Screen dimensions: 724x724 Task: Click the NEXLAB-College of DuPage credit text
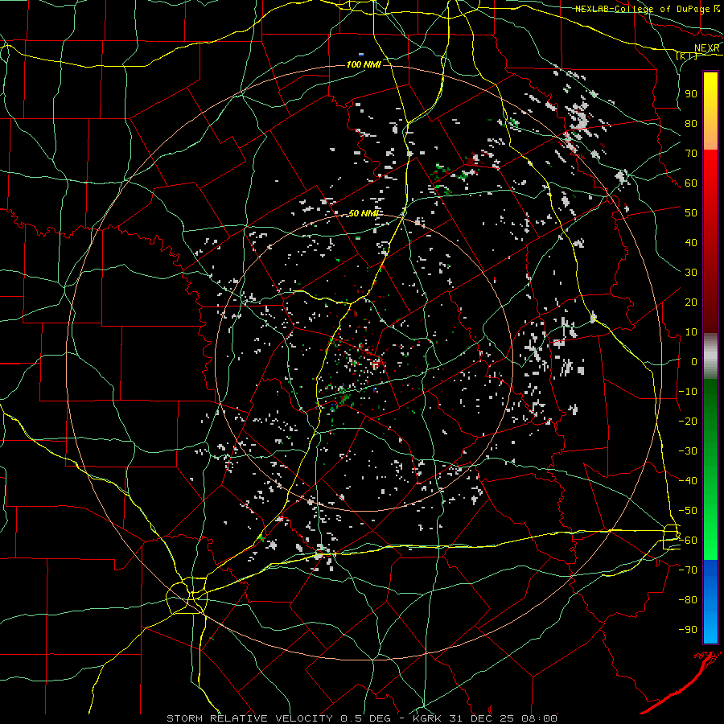tap(642, 9)
